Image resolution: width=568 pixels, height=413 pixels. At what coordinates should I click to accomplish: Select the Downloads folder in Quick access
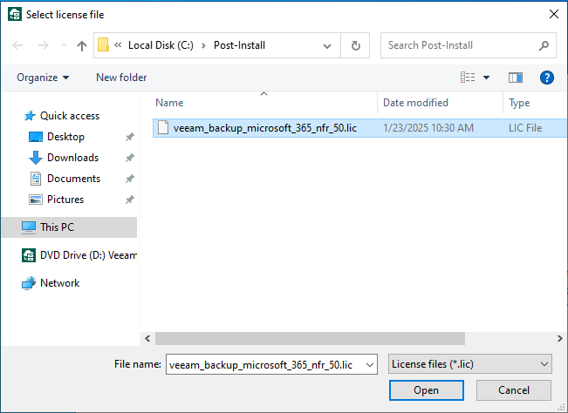click(72, 158)
